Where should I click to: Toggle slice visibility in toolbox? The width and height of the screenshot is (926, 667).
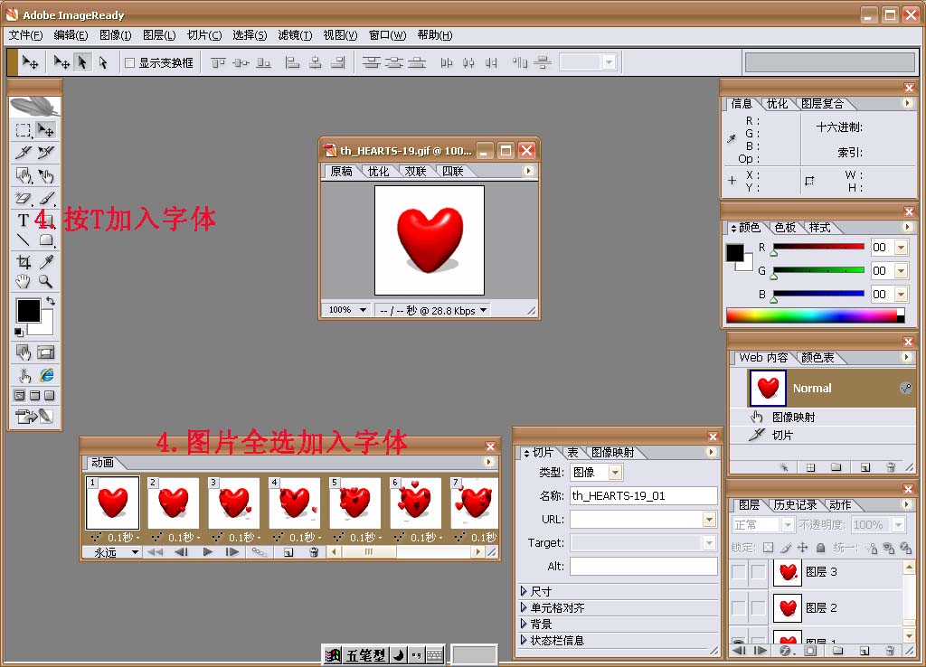point(45,353)
